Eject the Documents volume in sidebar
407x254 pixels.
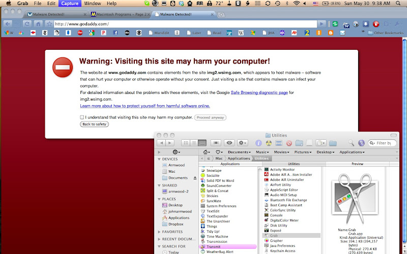point(195,178)
